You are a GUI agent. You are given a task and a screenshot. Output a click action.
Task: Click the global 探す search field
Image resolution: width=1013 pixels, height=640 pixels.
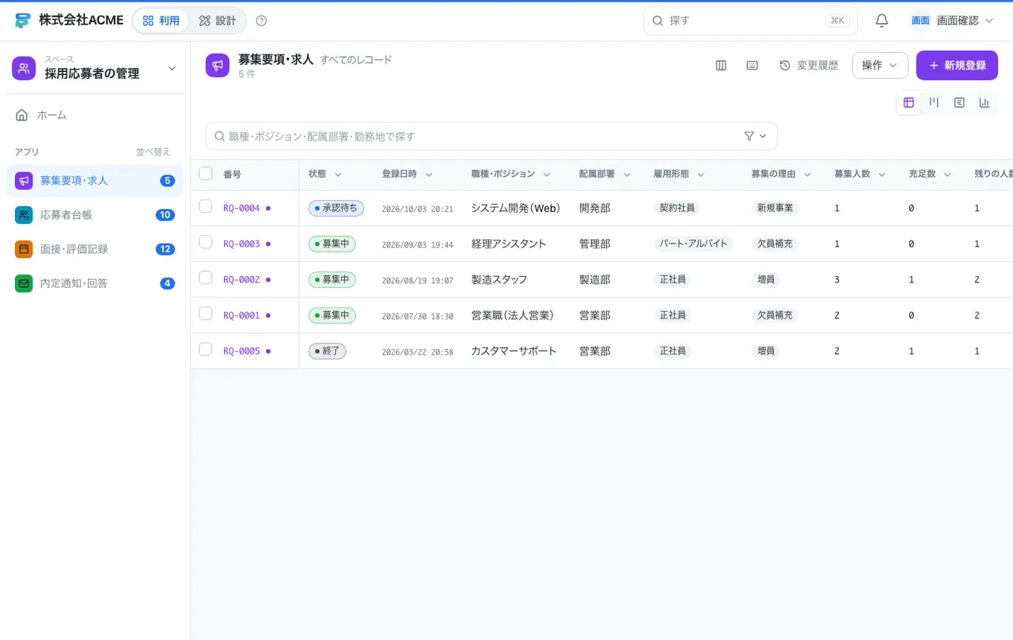pos(750,21)
